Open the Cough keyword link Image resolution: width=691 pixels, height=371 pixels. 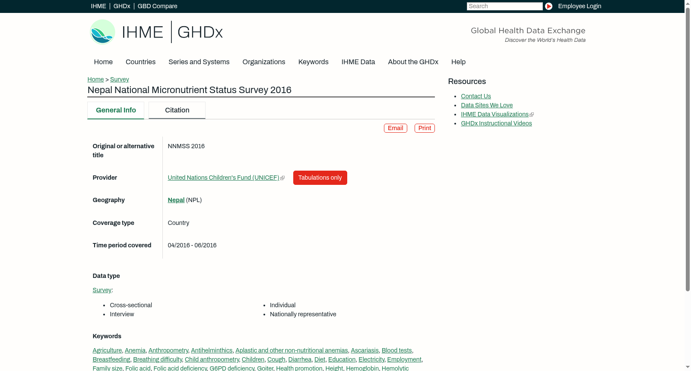pyautogui.click(x=276, y=359)
